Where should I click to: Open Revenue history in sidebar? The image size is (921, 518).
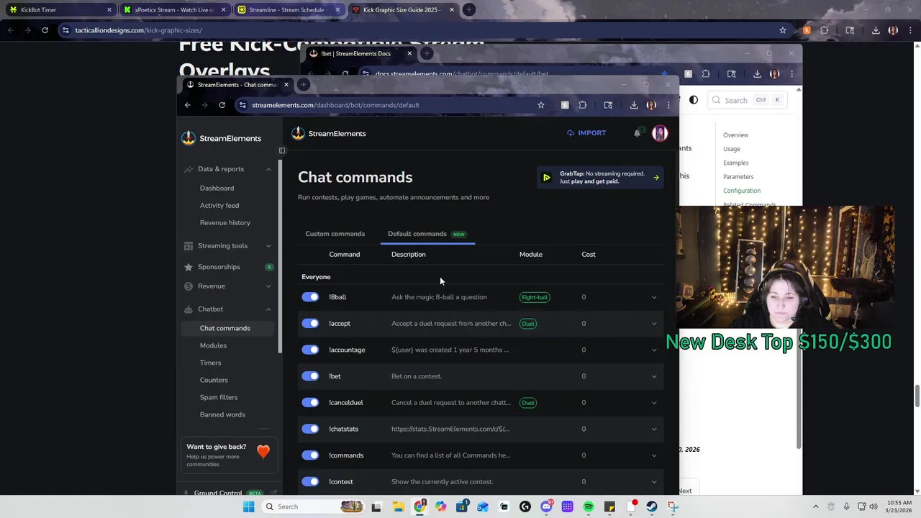(x=225, y=223)
